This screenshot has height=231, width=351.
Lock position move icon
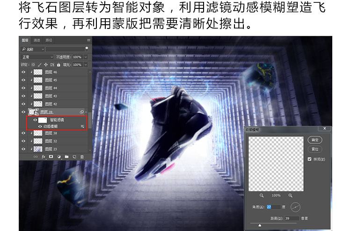point(46,65)
